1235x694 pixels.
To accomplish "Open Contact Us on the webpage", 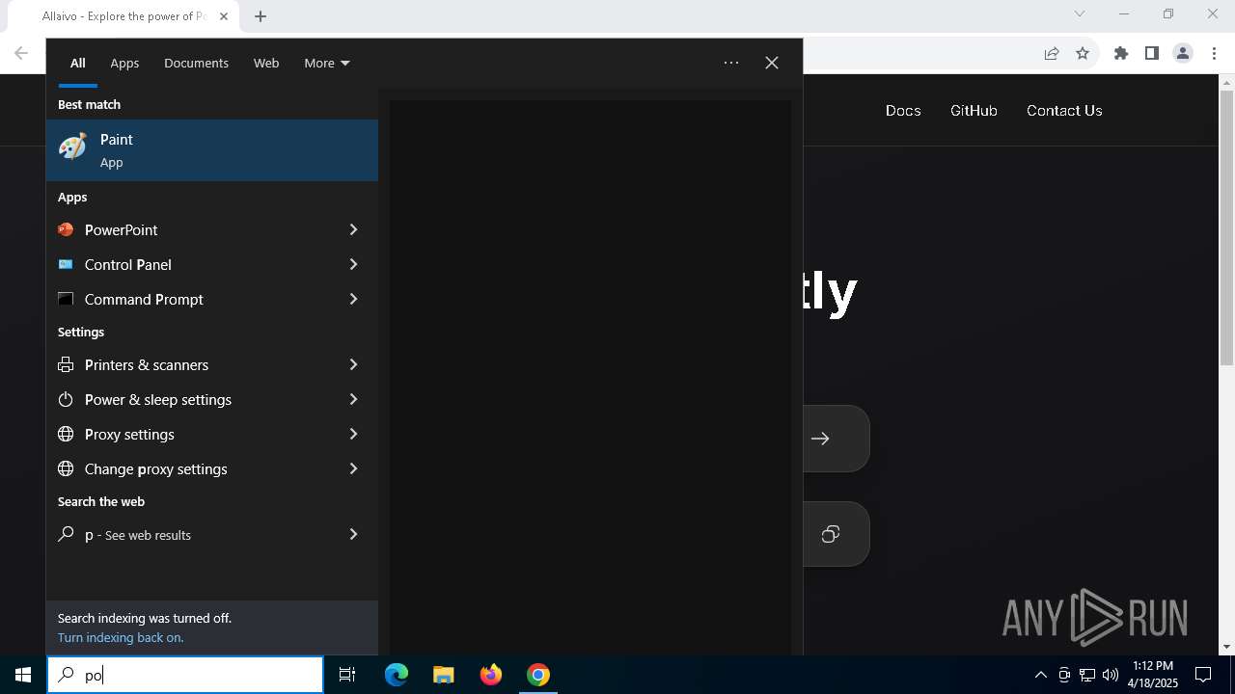I will pyautogui.click(x=1064, y=111).
